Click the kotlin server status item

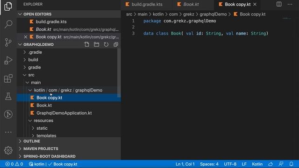coord(36,164)
